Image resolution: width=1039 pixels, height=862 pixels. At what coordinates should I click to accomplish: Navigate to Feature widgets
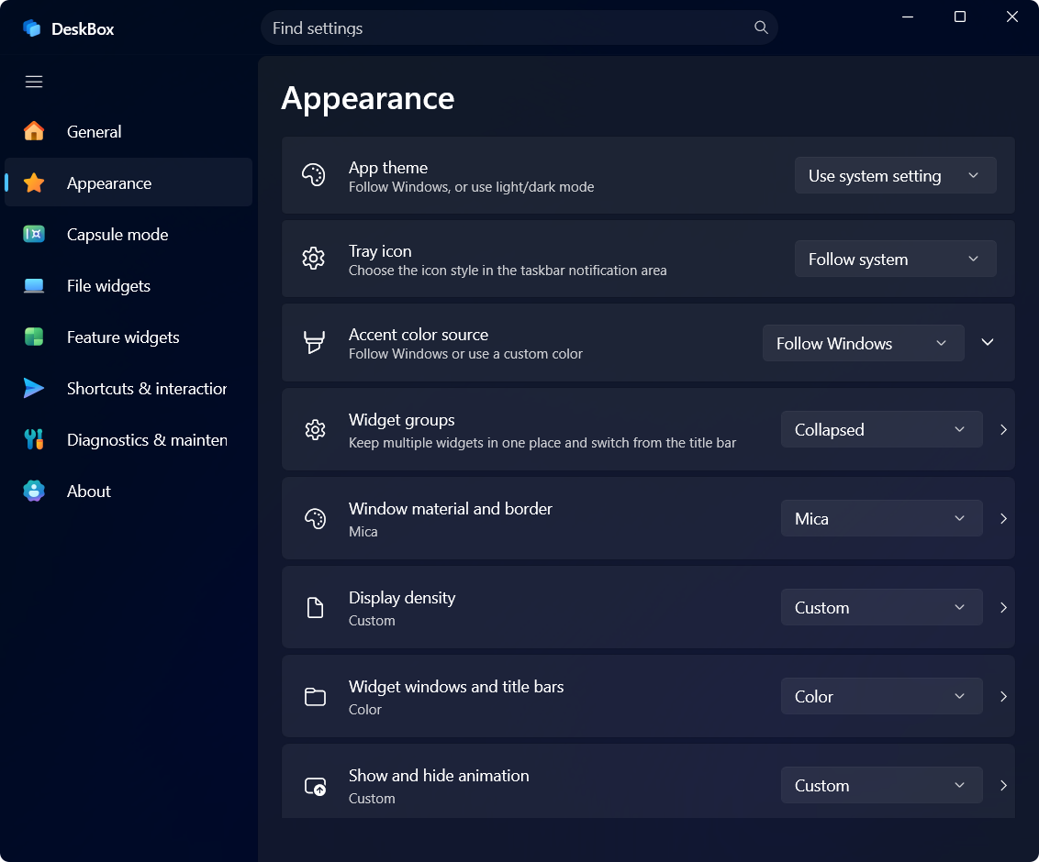(128, 337)
